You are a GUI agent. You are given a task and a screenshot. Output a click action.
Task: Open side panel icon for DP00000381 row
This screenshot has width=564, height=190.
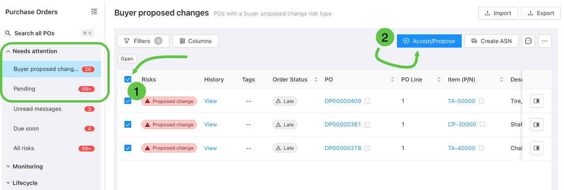click(x=536, y=125)
